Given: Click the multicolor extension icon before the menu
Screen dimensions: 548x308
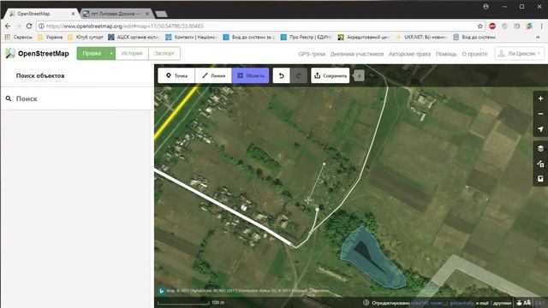Looking at the screenshot, I should pos(529,27).
